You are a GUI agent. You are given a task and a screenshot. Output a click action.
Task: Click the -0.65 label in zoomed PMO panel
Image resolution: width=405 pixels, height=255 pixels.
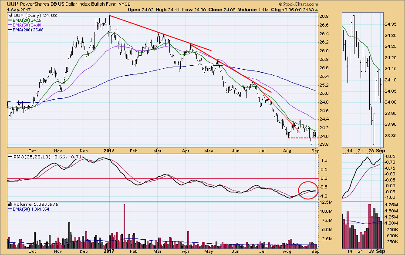390,156
